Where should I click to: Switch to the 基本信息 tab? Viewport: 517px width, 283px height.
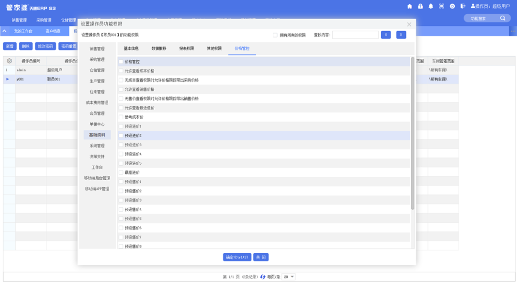pyautogui.click(x=131, y=48)
